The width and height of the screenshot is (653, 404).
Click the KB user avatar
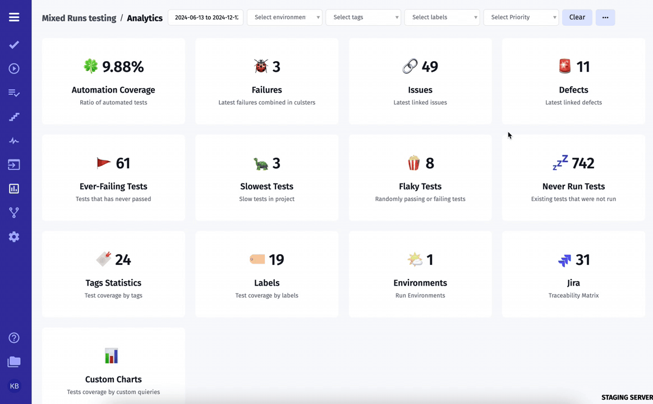pyautogui.click(x=14, y=386)
